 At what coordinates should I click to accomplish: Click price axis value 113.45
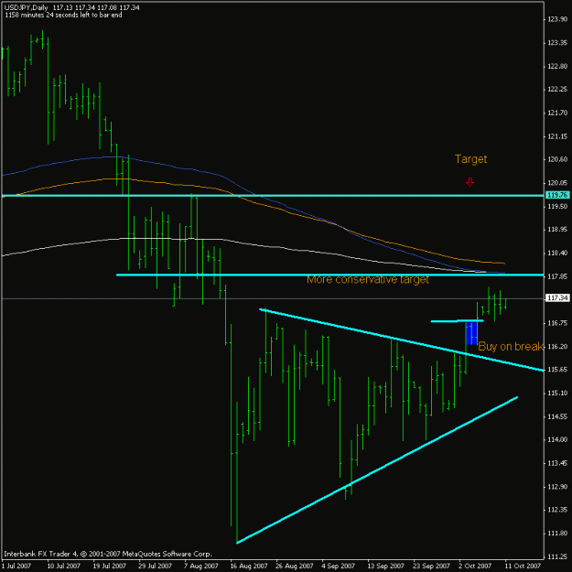(557, 463)
